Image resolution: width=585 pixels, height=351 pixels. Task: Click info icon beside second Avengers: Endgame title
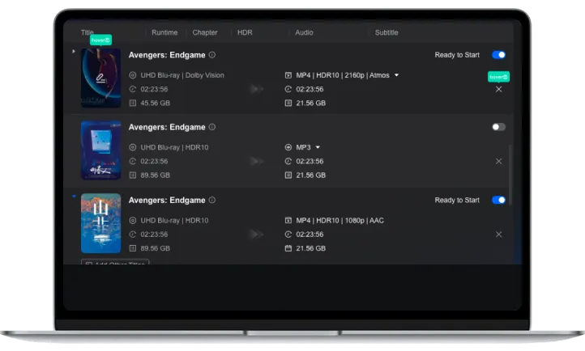(212, 127)
